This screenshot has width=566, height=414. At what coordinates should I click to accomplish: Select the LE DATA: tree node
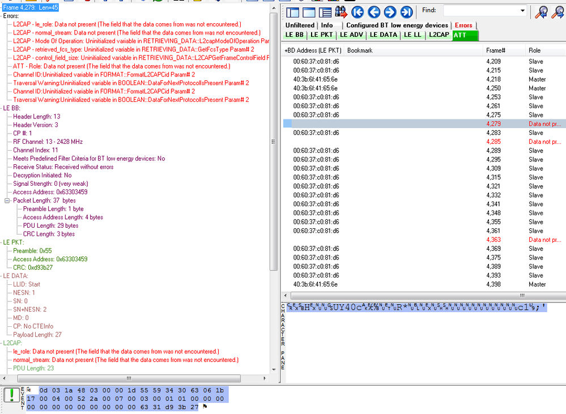(x=15, y=276)
